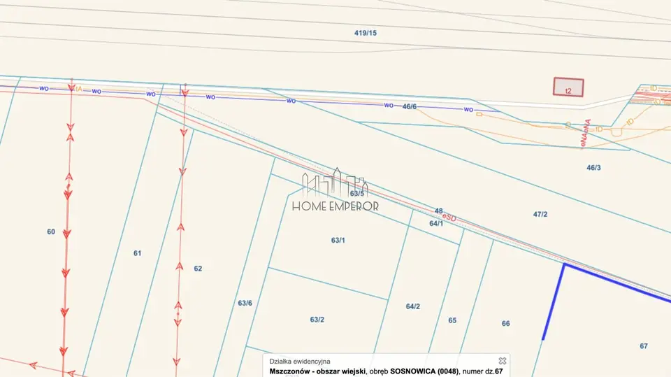
Task: Click parcel 63/6 label
Action: click(245, 304)
